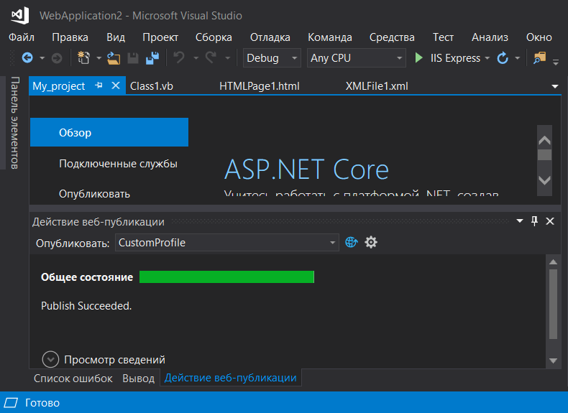The height and width of the screenshot is (413, 568).
Task: Open the Отладка menu
Action: coord(270,37)
